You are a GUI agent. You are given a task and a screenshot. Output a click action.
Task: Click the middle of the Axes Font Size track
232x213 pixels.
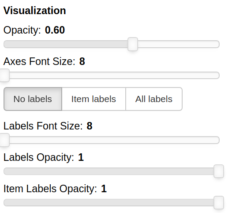(112, 75)
